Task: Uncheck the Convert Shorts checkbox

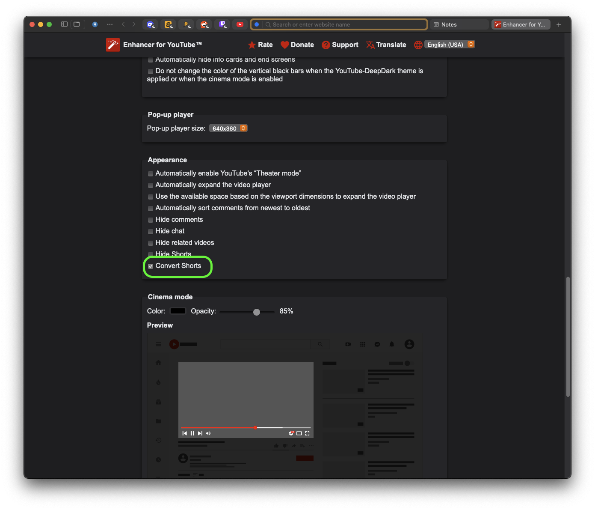Action: click(151, 266)
